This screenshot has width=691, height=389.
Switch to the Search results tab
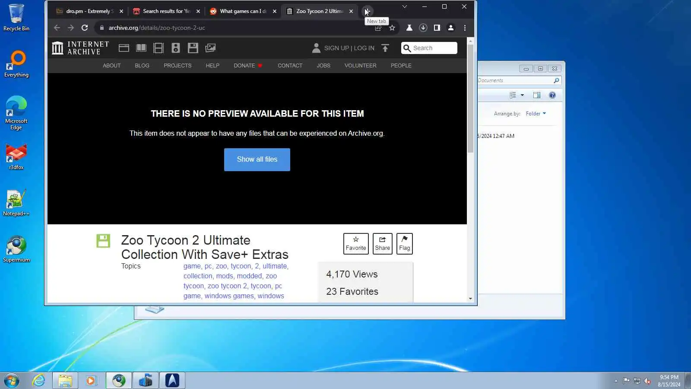[167, 11]
